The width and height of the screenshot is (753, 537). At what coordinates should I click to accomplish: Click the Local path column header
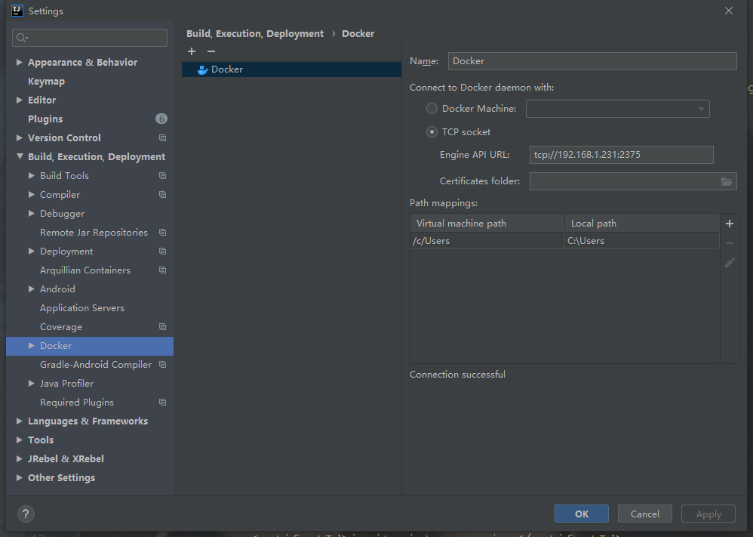(x=642, y=224)
